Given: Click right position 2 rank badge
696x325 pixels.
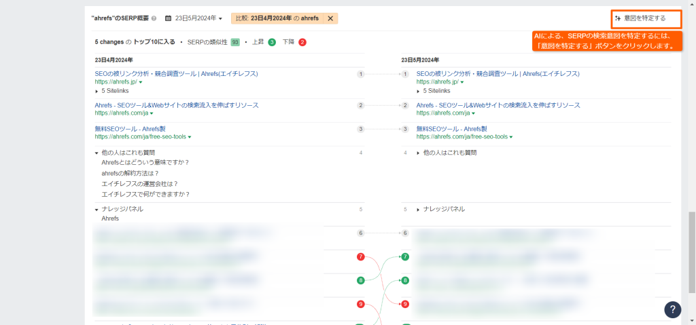Looking at the screenshot, I should coord(405,106).
